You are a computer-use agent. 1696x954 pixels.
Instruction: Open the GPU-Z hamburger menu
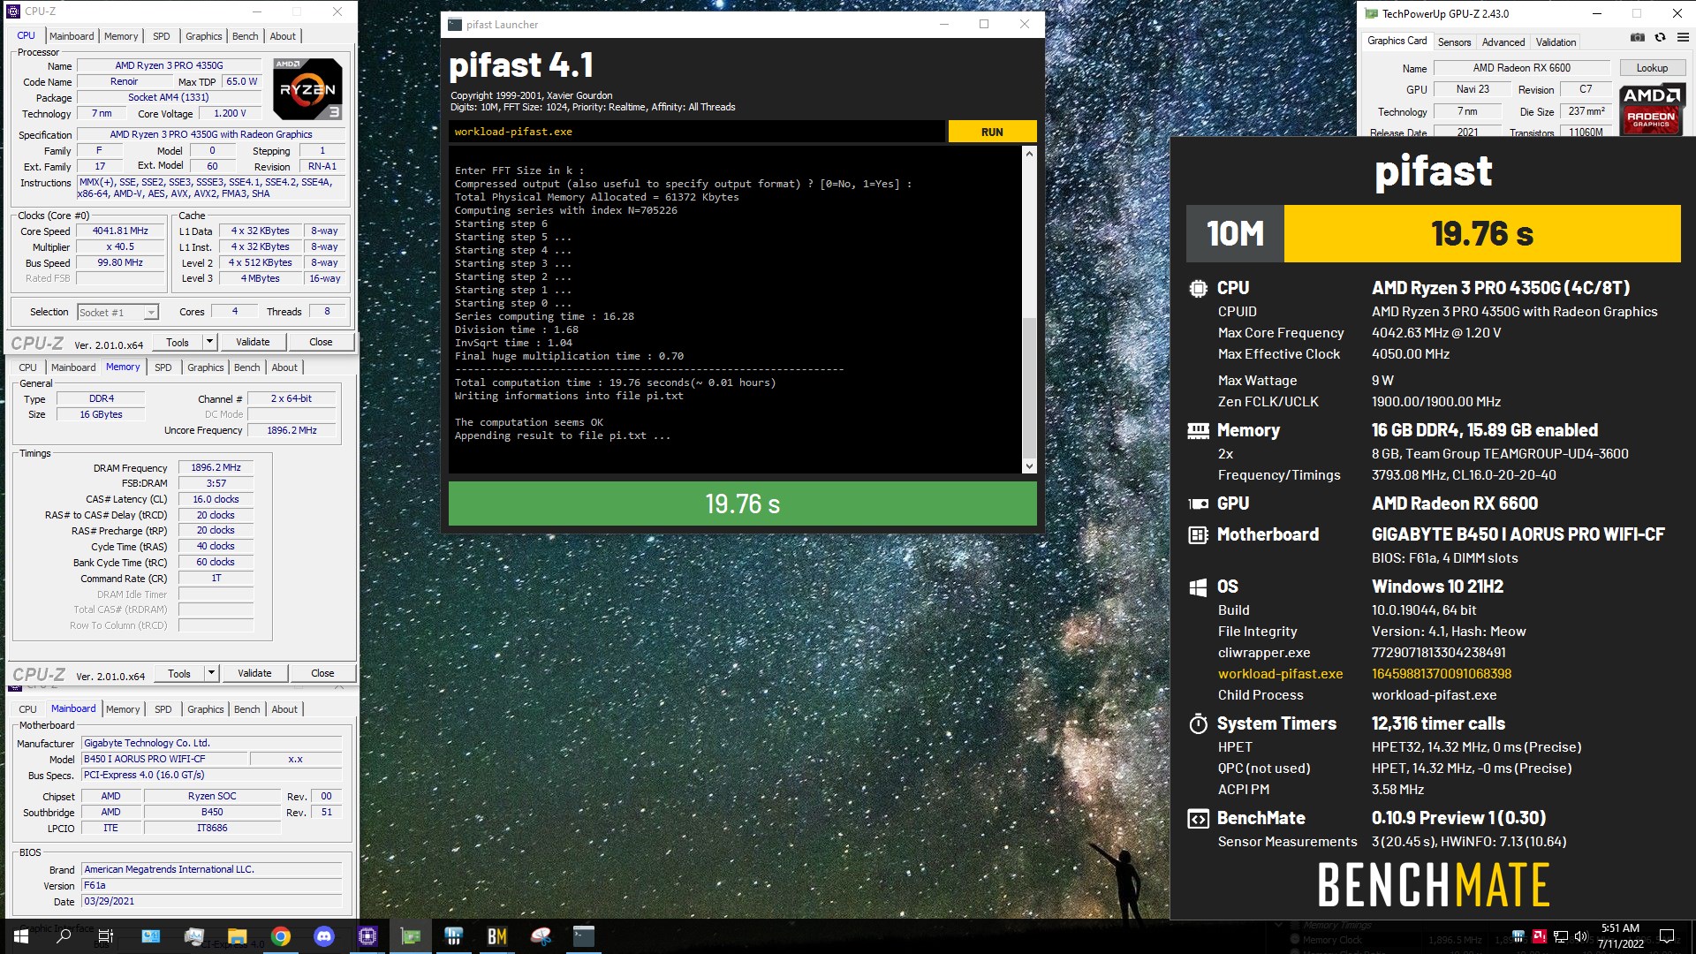(x=1683, y=38)
